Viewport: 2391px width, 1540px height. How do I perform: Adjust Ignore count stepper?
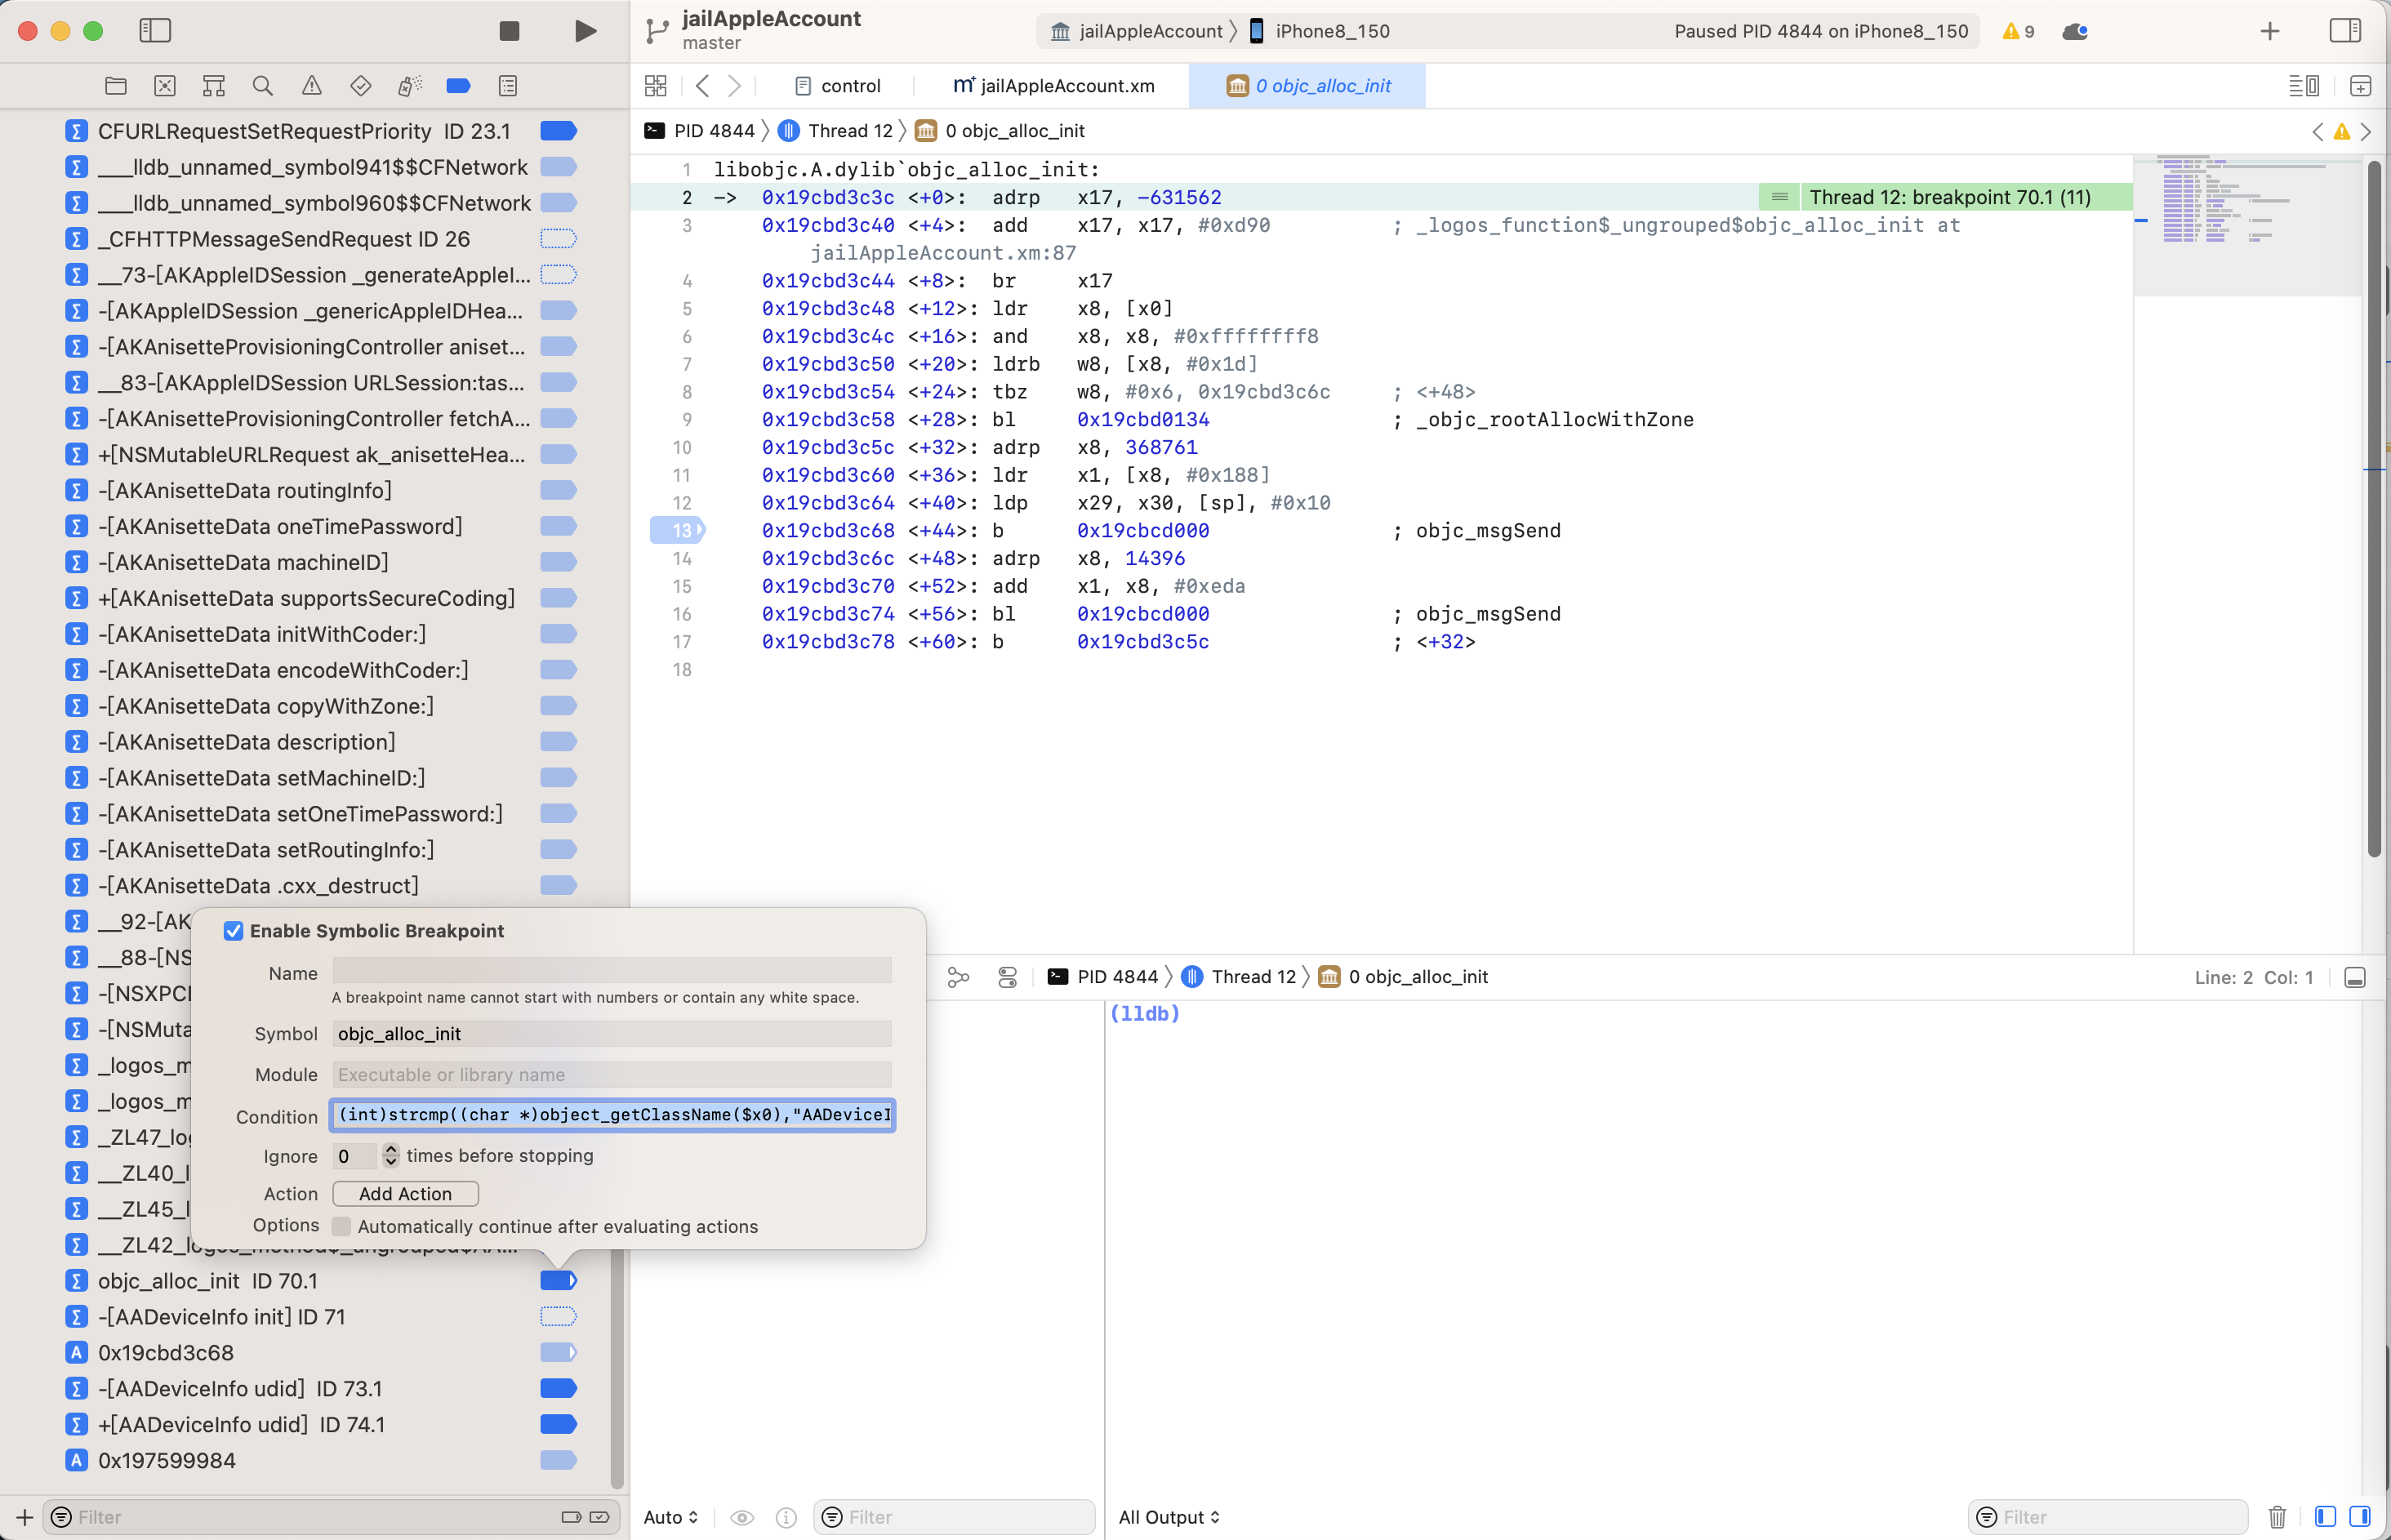(391, 1156)
